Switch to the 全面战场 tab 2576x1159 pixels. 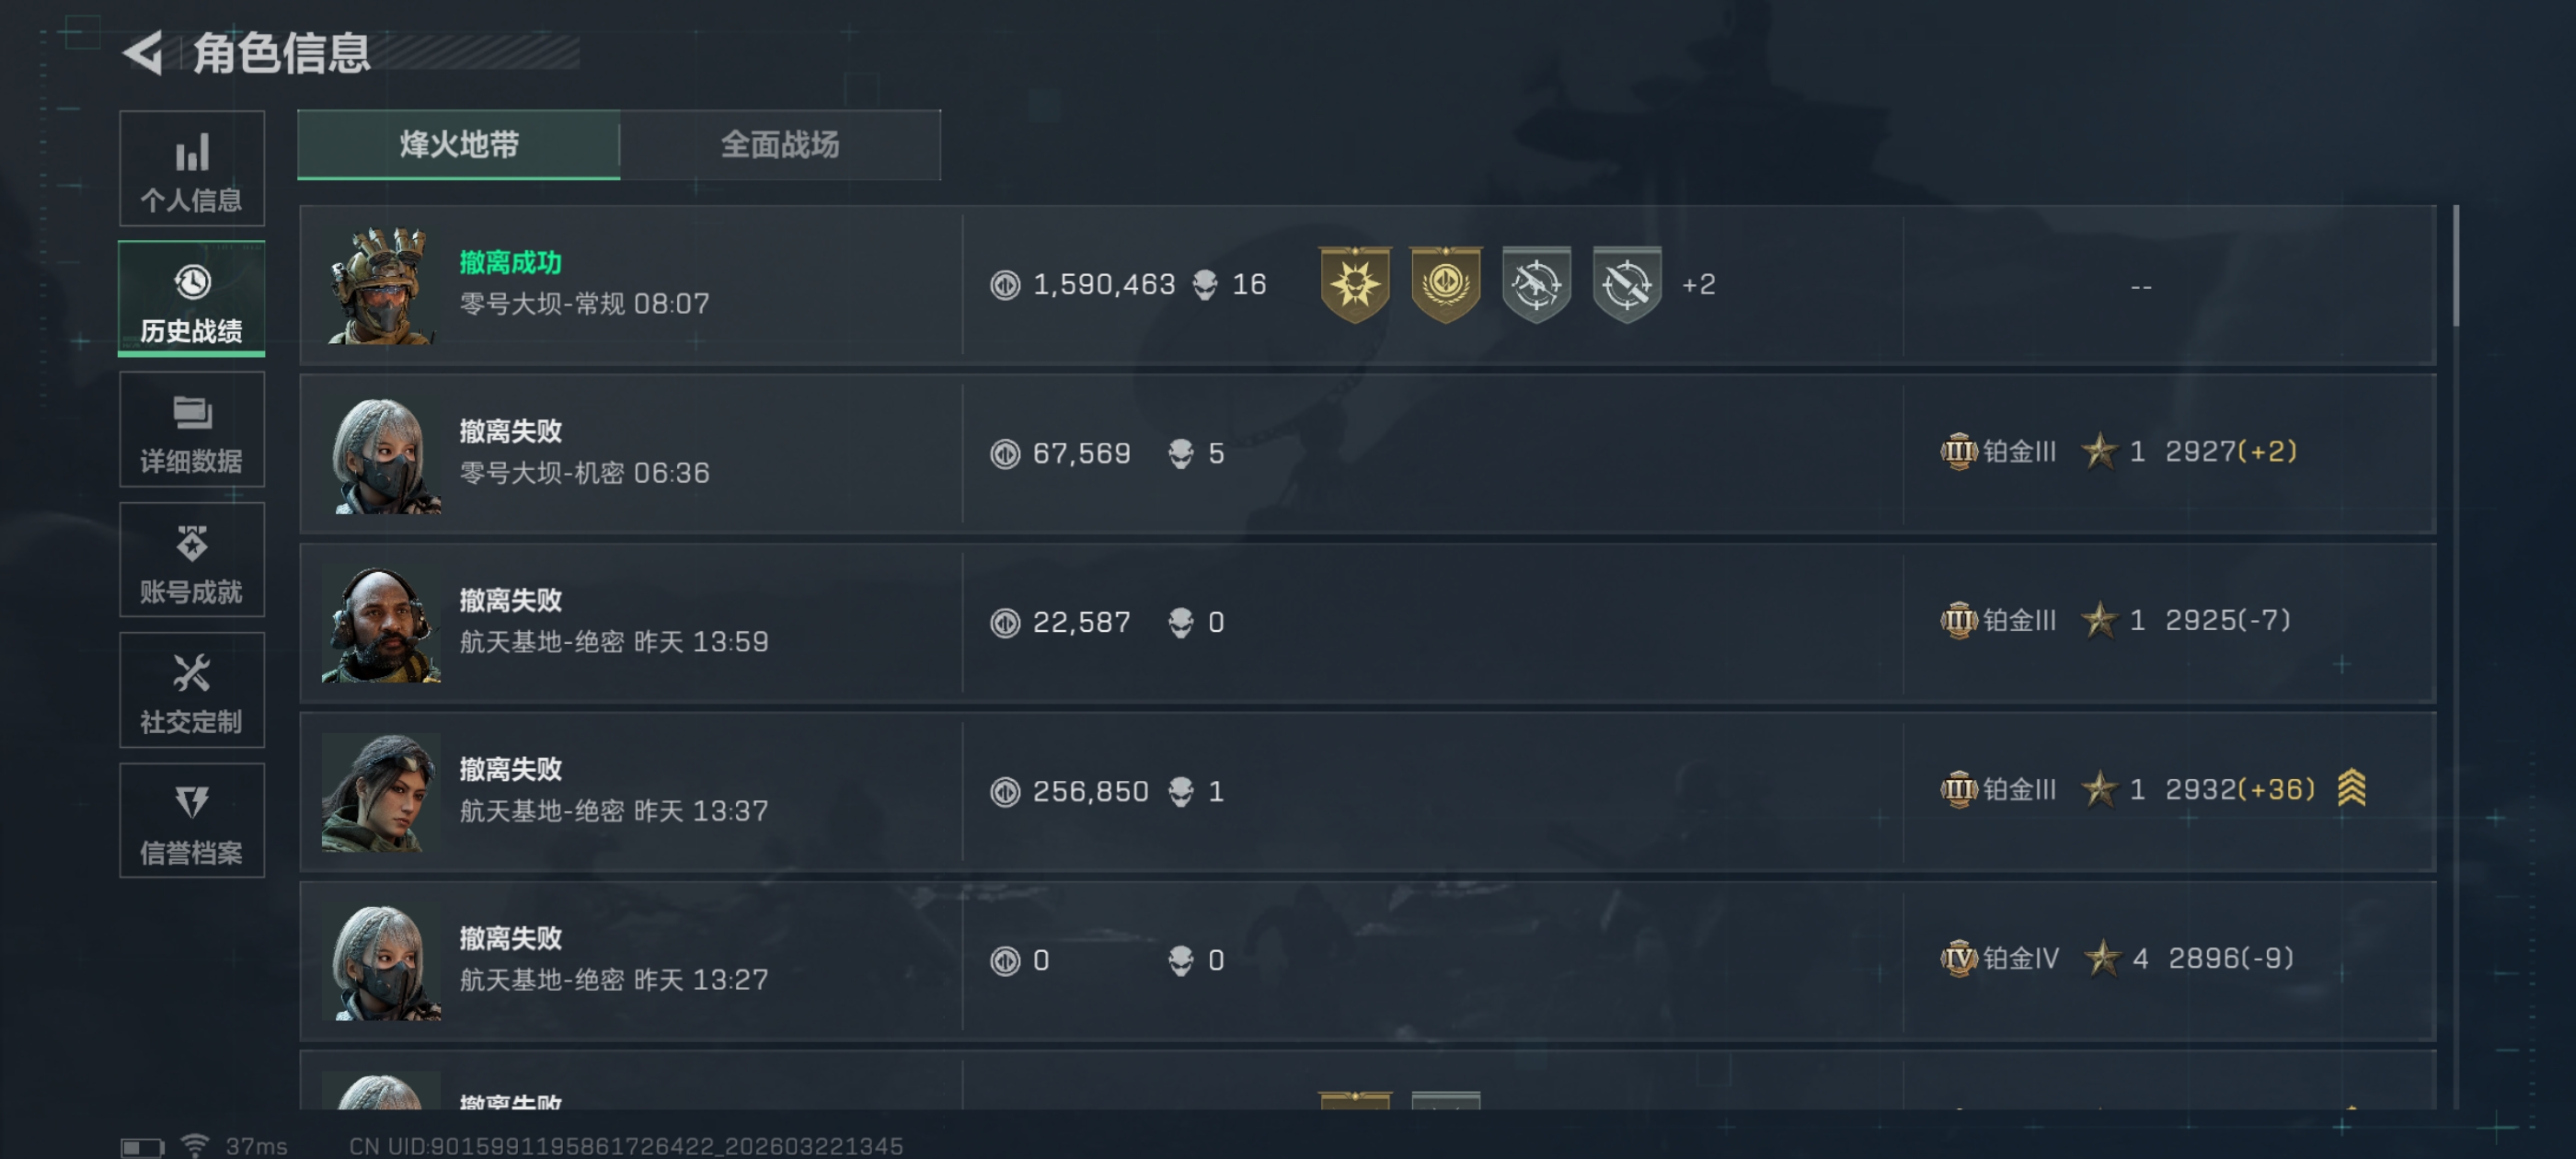780,144
